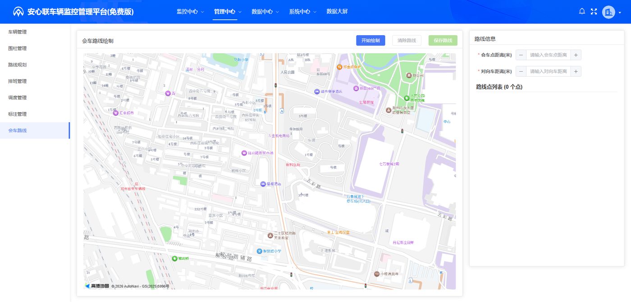
Task: Click the 城市便捷酒店 hotel marker icon
Action: (316, 92)
